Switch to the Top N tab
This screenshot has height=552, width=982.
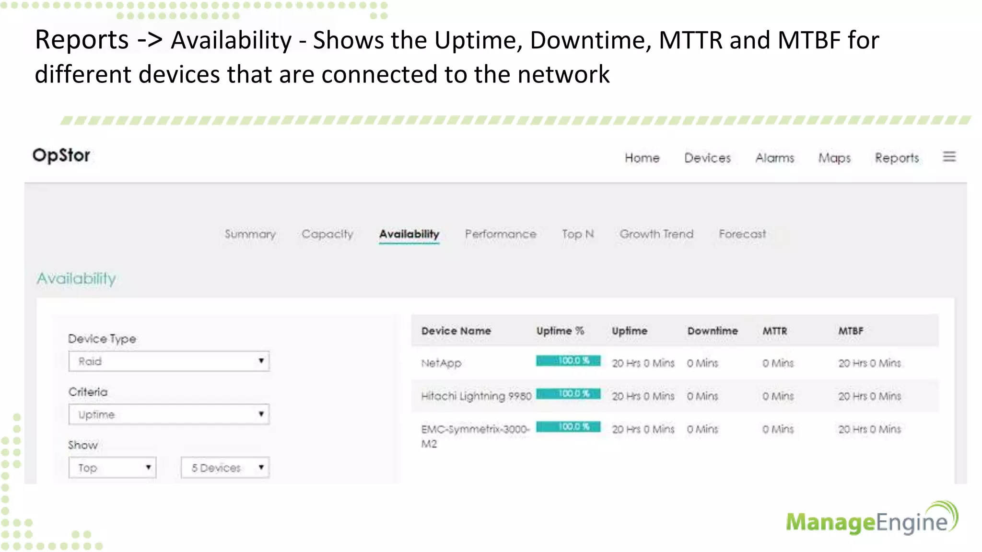[x=578, y=234]
